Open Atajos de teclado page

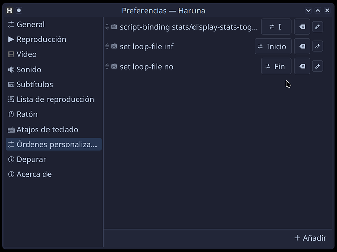pos(53,130)
